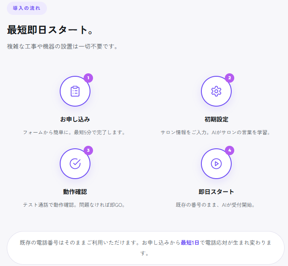Click the subtitle 複雑な工事や機器の設置は一切不要です。
The image size is (288, 266).
click(62, 46)
